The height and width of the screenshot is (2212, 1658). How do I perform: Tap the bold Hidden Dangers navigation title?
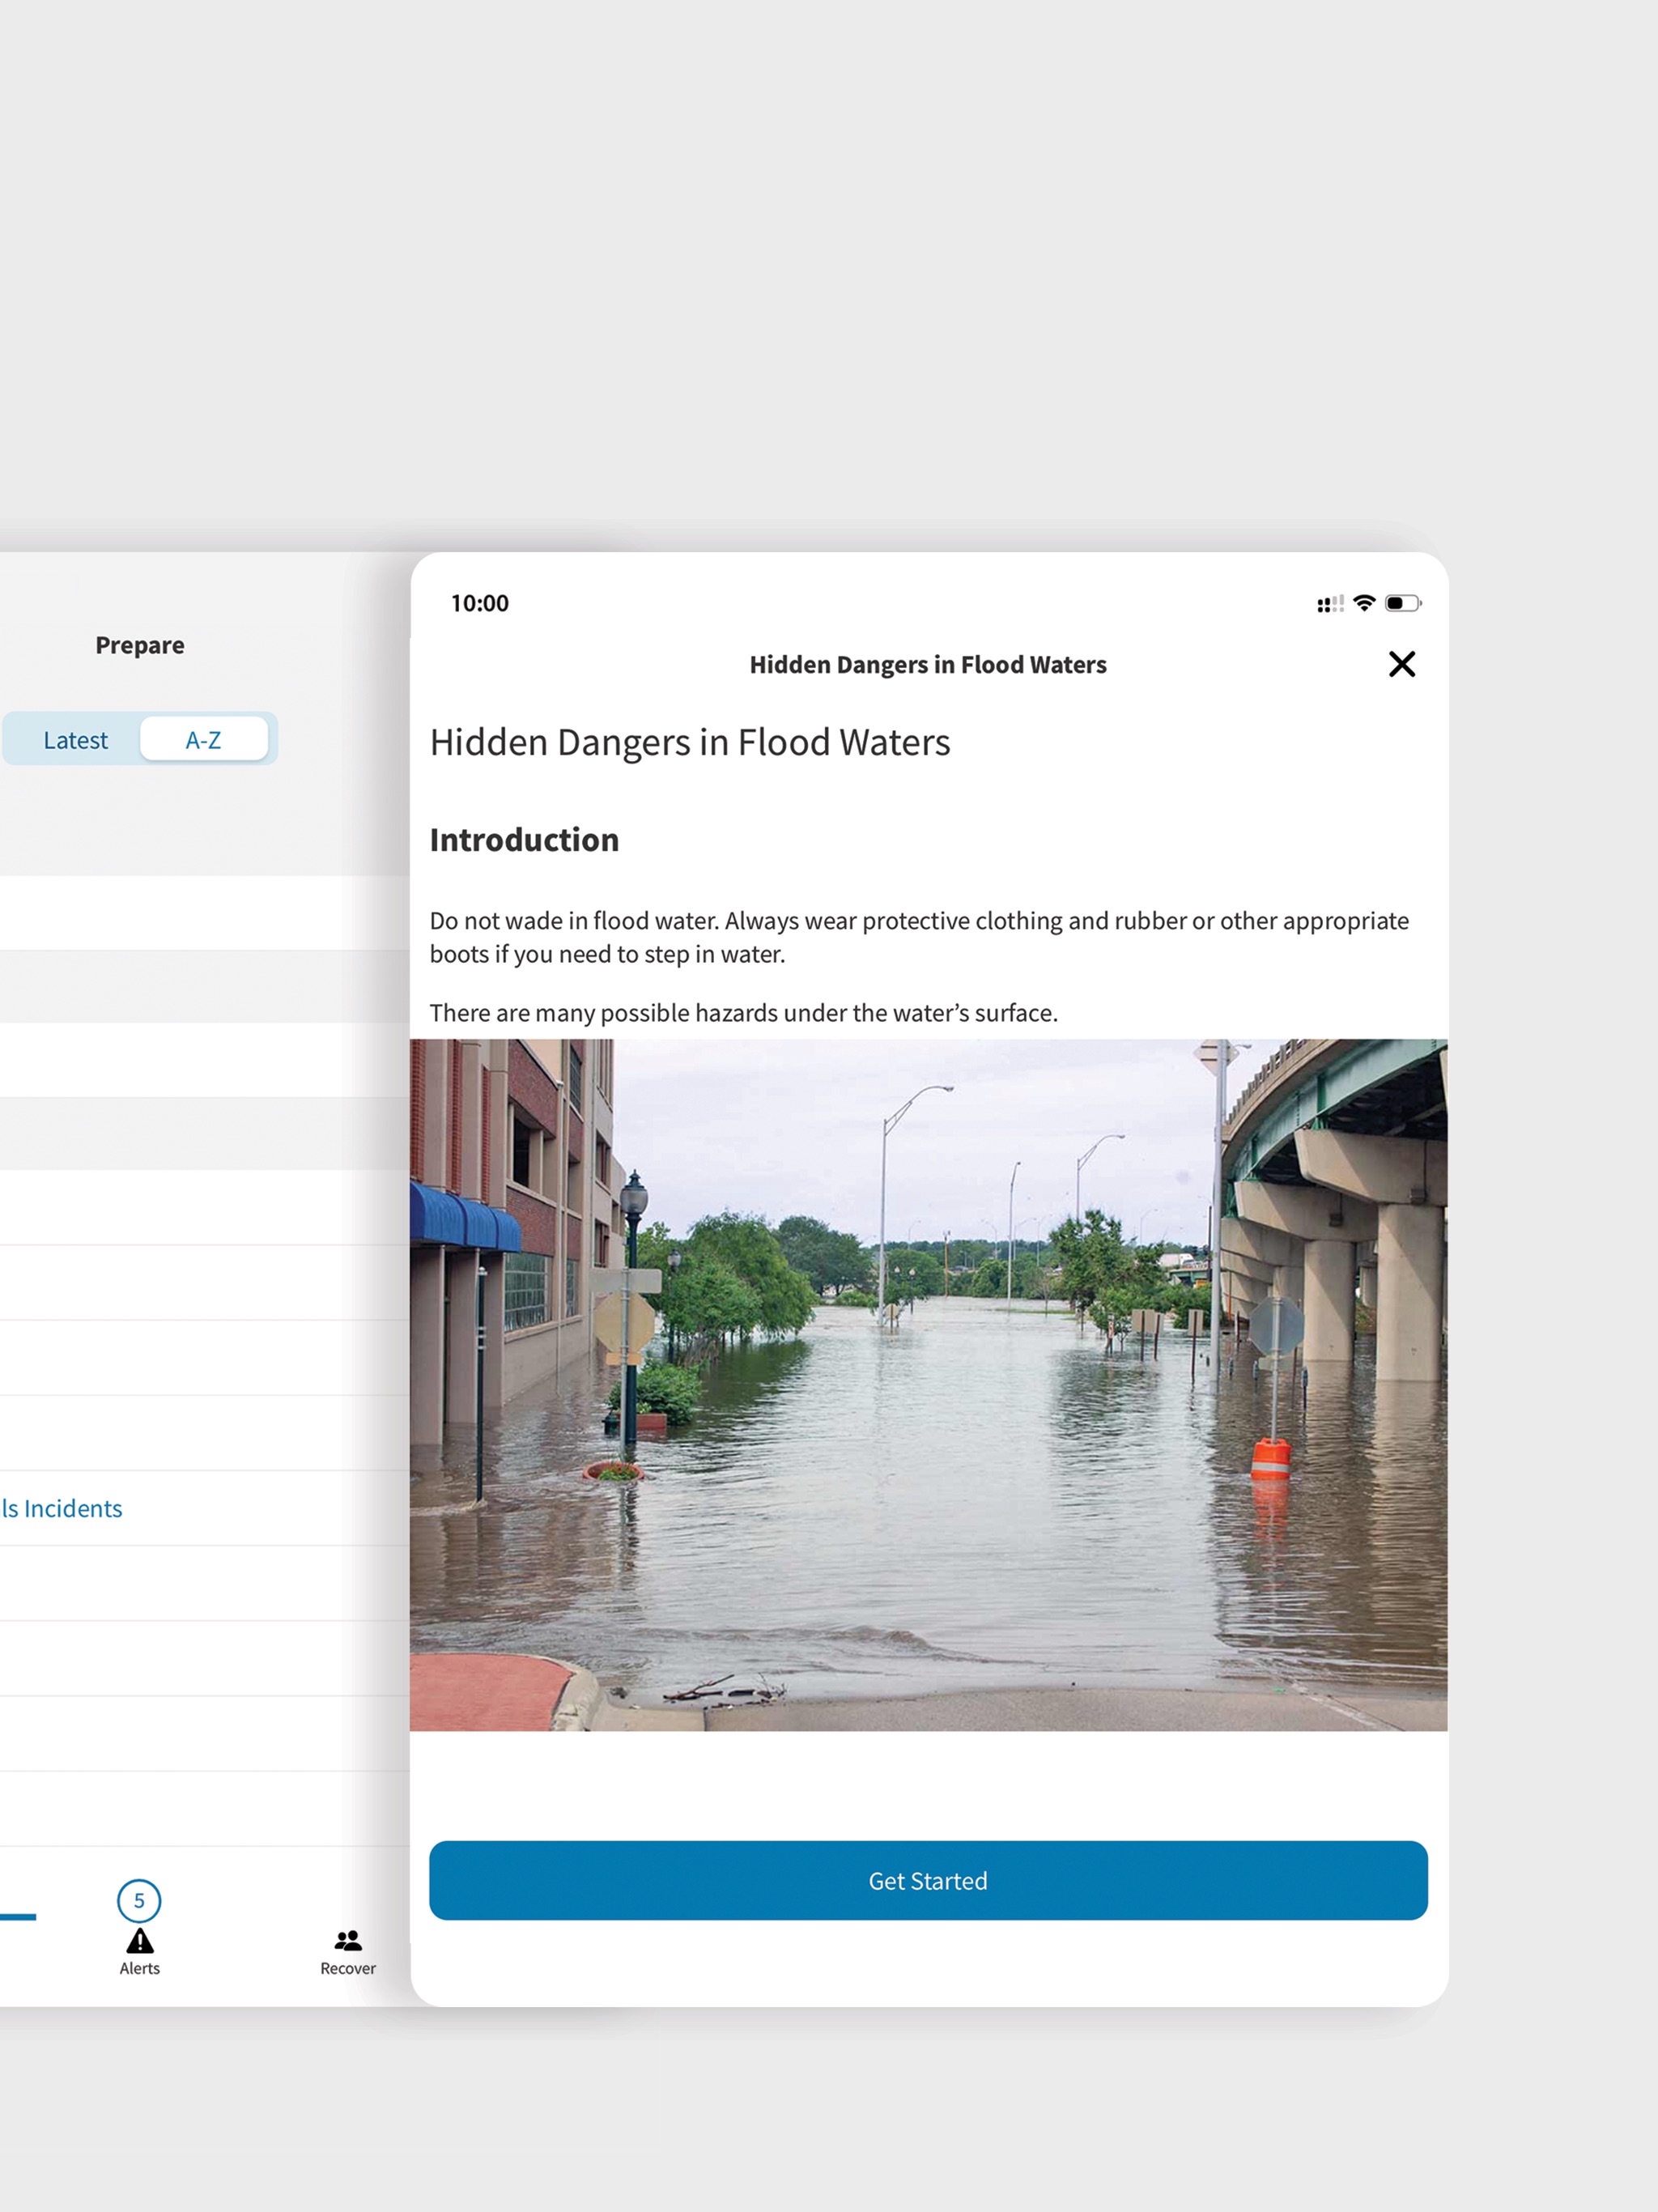(928, 665)
